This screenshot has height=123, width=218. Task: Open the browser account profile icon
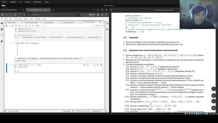click(x=98, y=15)
